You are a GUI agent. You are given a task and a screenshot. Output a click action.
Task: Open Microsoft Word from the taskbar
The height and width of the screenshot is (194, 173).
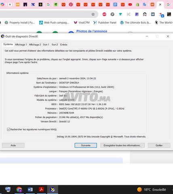tap(30, 190)
